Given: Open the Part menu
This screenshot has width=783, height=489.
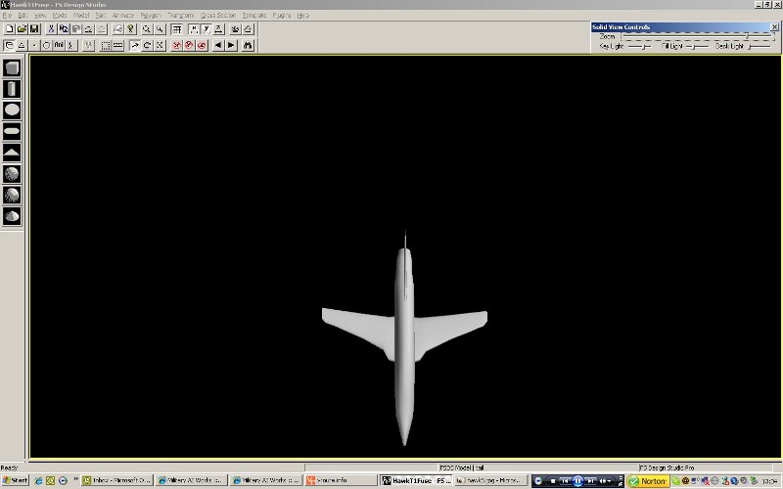Looking at the screenshot, I should pyautogui.click(x=101, y=16).
